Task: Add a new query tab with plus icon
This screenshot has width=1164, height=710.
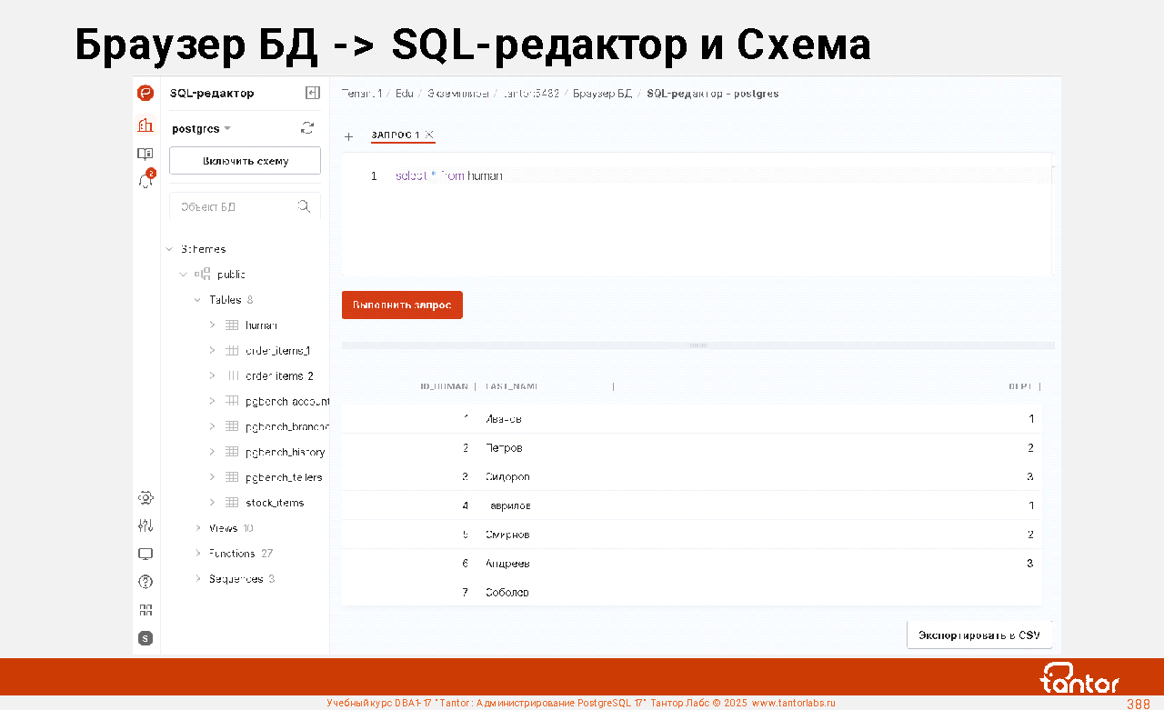Action: coord(348,136)
